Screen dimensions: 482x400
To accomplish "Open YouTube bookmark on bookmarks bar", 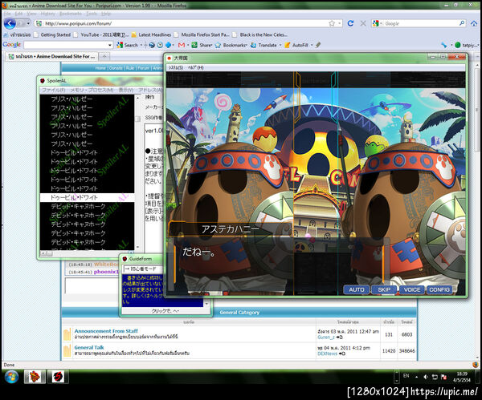I will click(101, 34).
